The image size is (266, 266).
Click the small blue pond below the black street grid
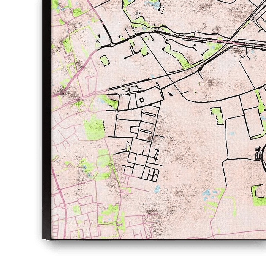[x=157, y=188]
